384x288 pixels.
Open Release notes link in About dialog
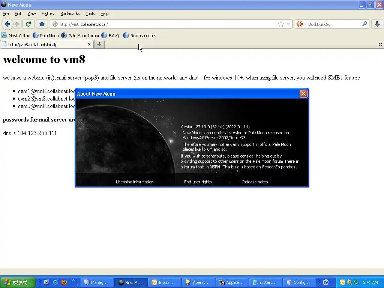coord(255,182)
